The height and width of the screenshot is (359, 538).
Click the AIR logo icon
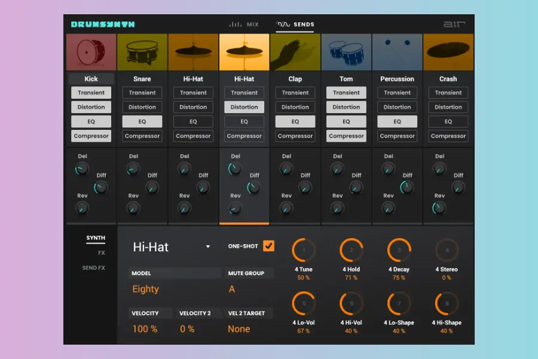pyautogui.click(x=454, y=25)
